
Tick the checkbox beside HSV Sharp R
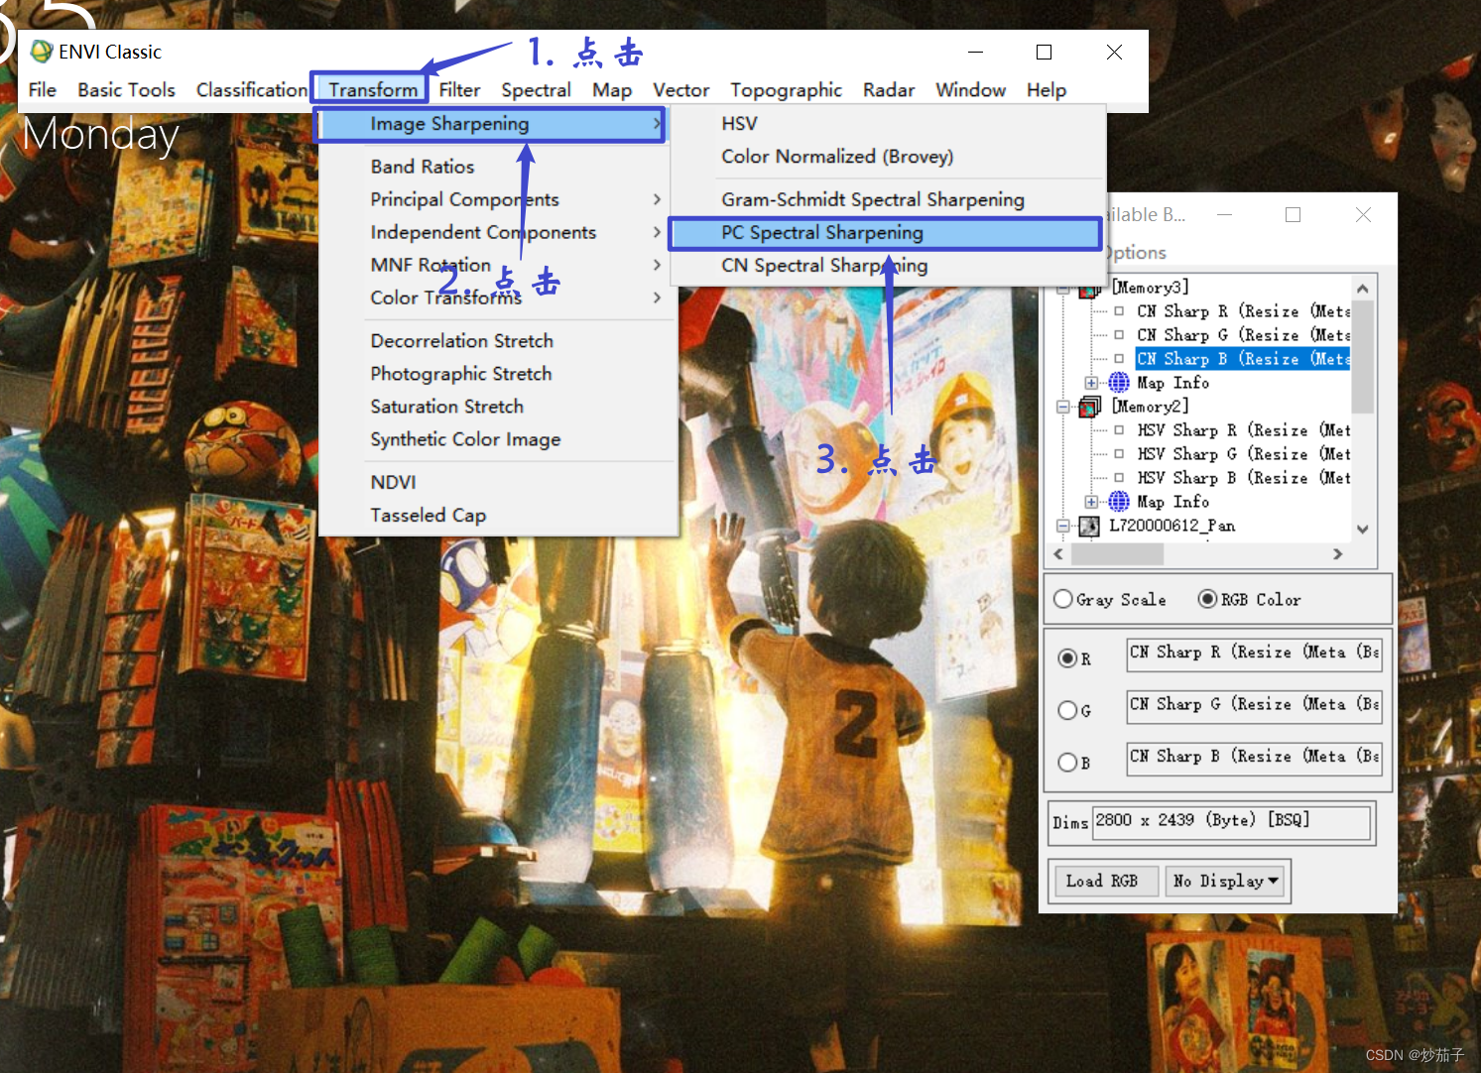[1119, 430]
